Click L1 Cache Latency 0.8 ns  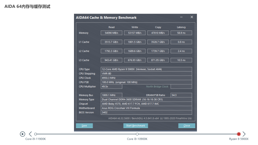181,42
